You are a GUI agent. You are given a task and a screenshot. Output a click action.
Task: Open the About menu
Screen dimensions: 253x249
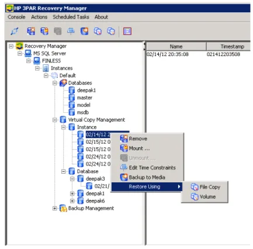101,17
